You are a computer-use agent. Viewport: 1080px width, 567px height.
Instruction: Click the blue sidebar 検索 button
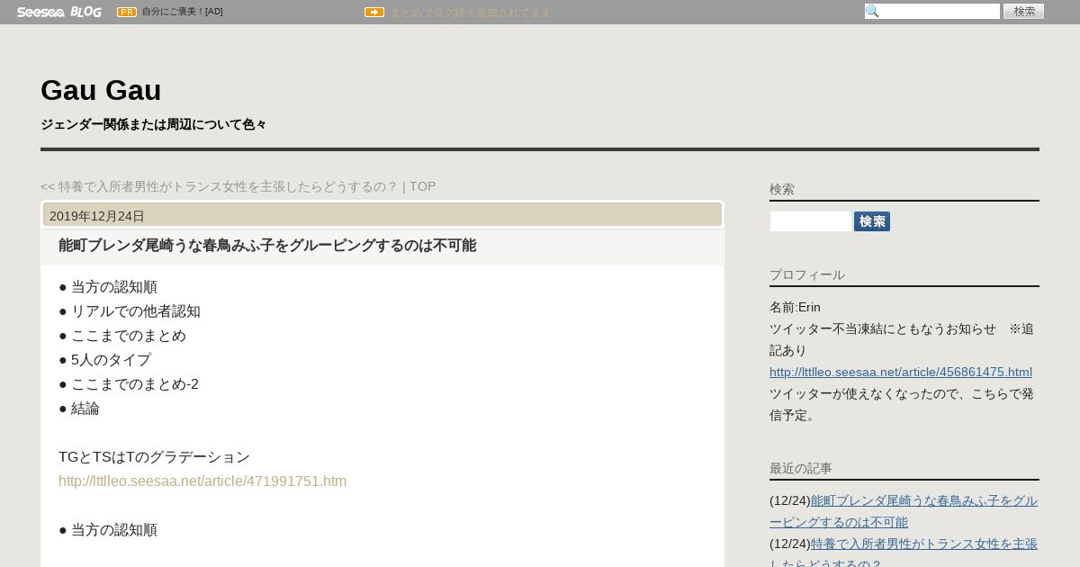pos(872,221)
